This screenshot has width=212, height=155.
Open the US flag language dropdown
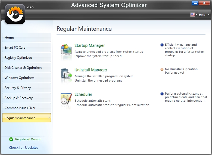click(x=194, y=15)
